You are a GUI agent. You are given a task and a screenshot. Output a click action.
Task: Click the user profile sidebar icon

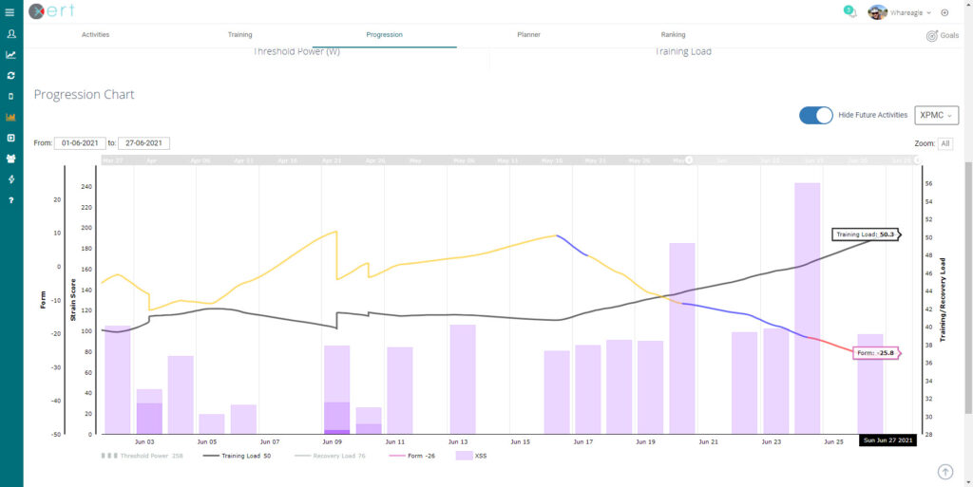[10, 34]
